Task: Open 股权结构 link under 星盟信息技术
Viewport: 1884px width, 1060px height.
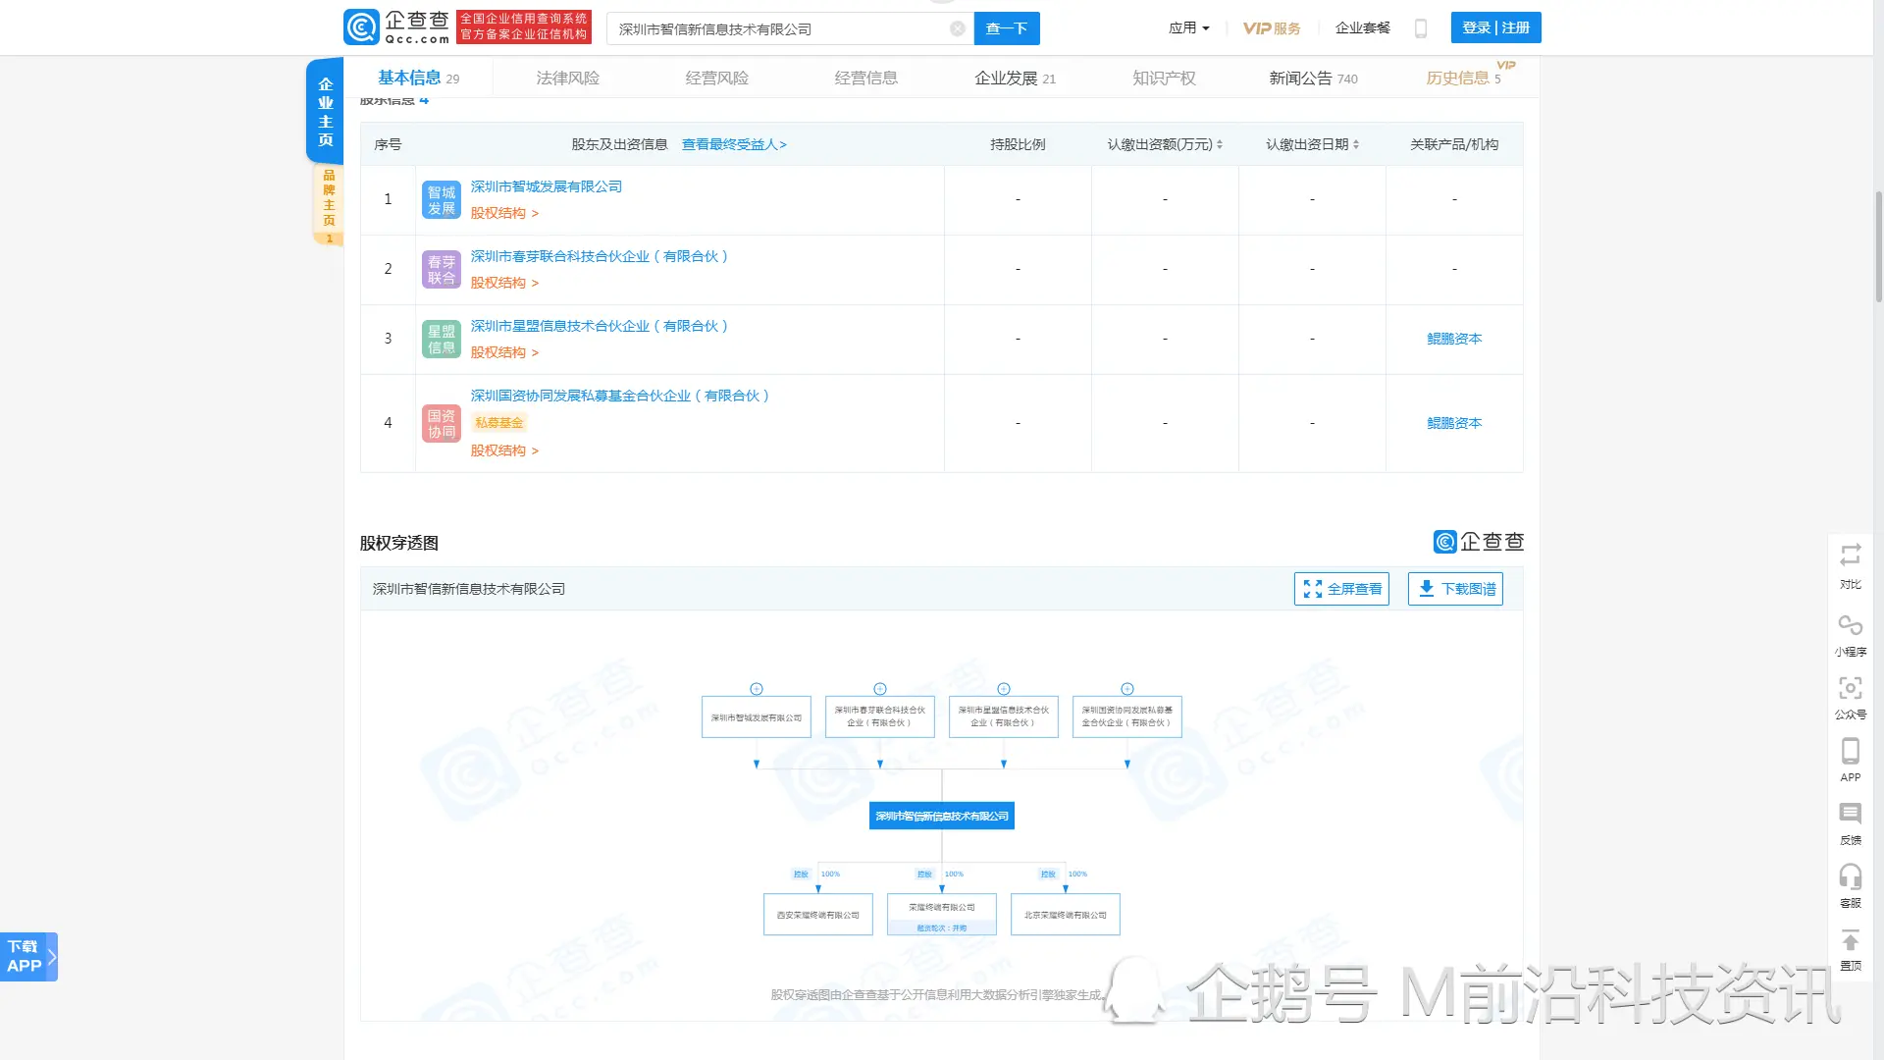Action: 504,352
